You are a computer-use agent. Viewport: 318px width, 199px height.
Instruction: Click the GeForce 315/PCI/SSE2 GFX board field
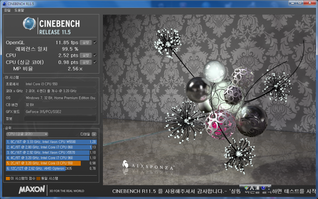tap(60, 112)
